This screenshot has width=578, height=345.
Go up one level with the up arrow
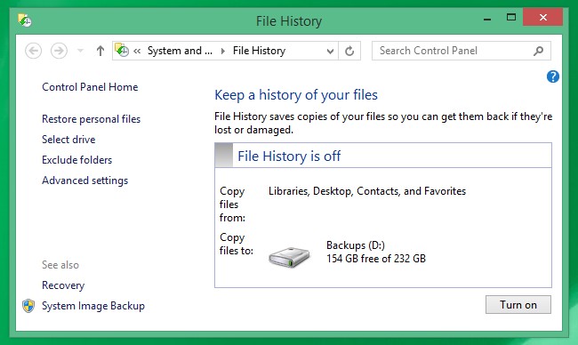(x=100, y=51)
